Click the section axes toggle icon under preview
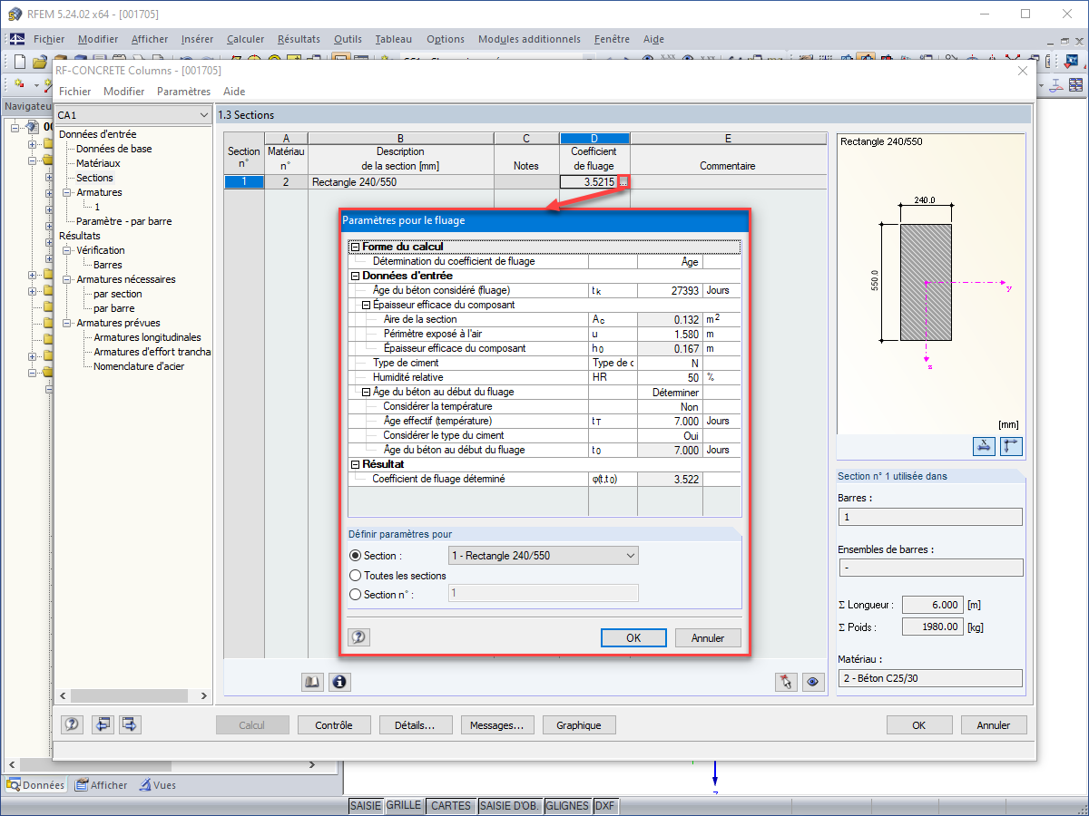This screenshot has height=816, width=1089. [1011, 446]
